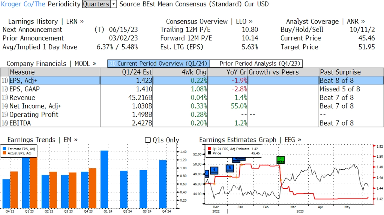Open Earnings Trends EM page
384x215 pixels.
pos(42,140)
